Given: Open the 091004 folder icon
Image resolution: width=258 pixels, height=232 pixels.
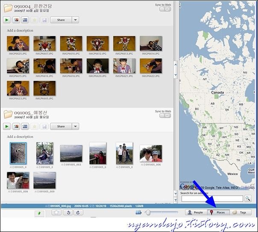Looking at the screenshot, I should point(8,8).
